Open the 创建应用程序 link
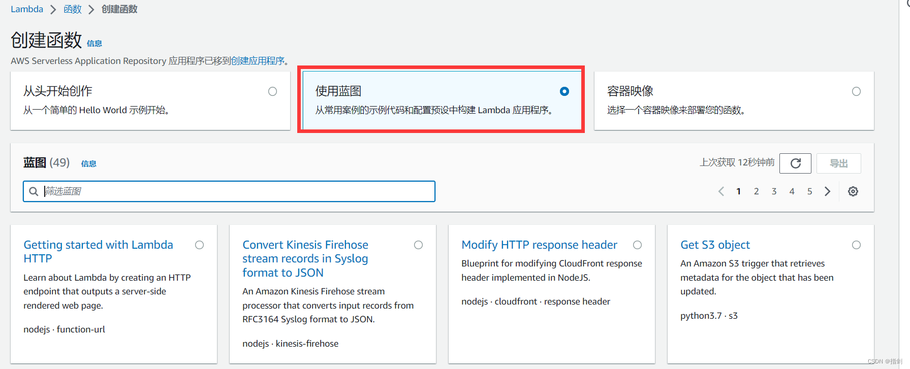This screenshot has height=369, width=910. 258,61
